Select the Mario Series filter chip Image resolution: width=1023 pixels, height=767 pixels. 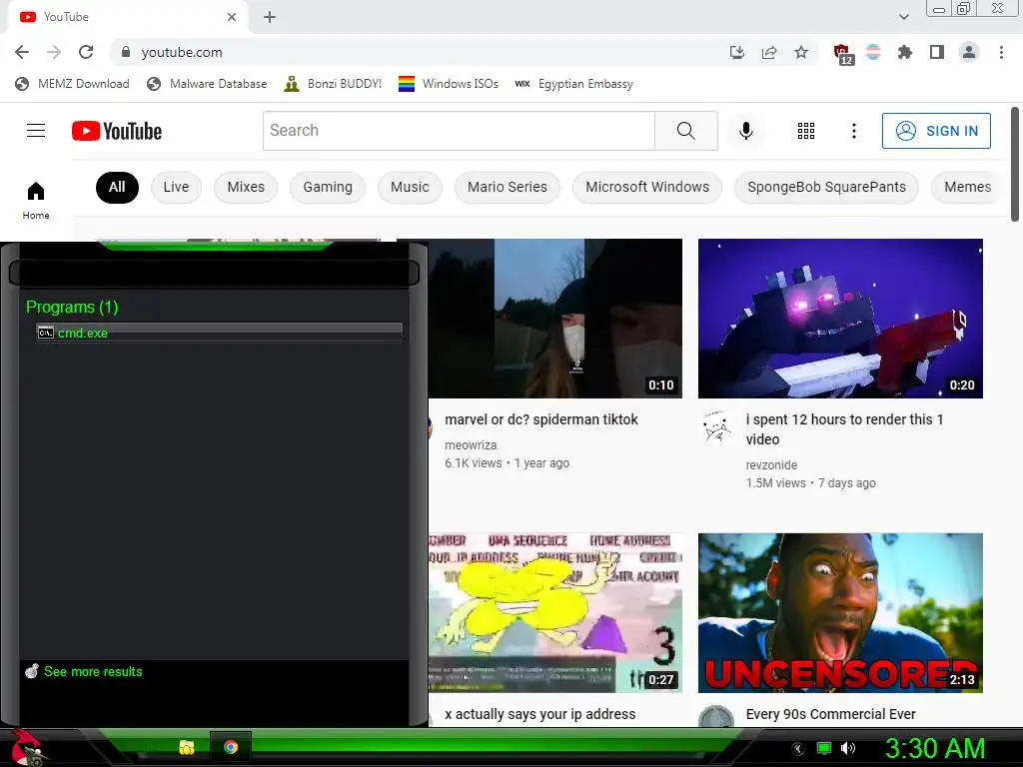[x=508, y=187]
